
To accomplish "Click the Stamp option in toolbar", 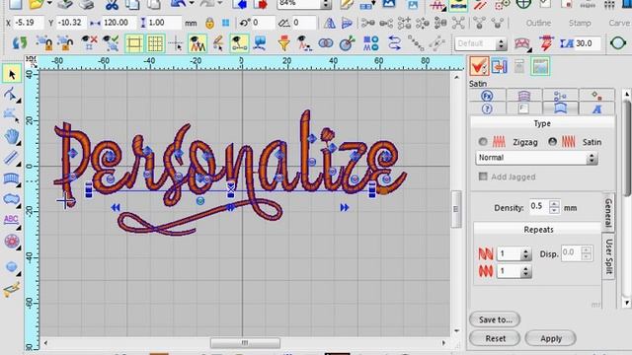I will pos(580,23).
